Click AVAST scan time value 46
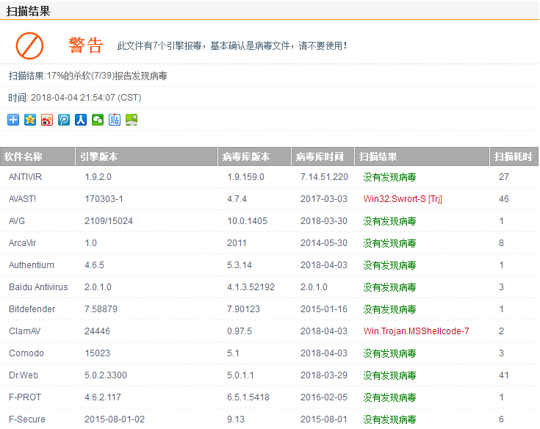 tap(504, 199)
